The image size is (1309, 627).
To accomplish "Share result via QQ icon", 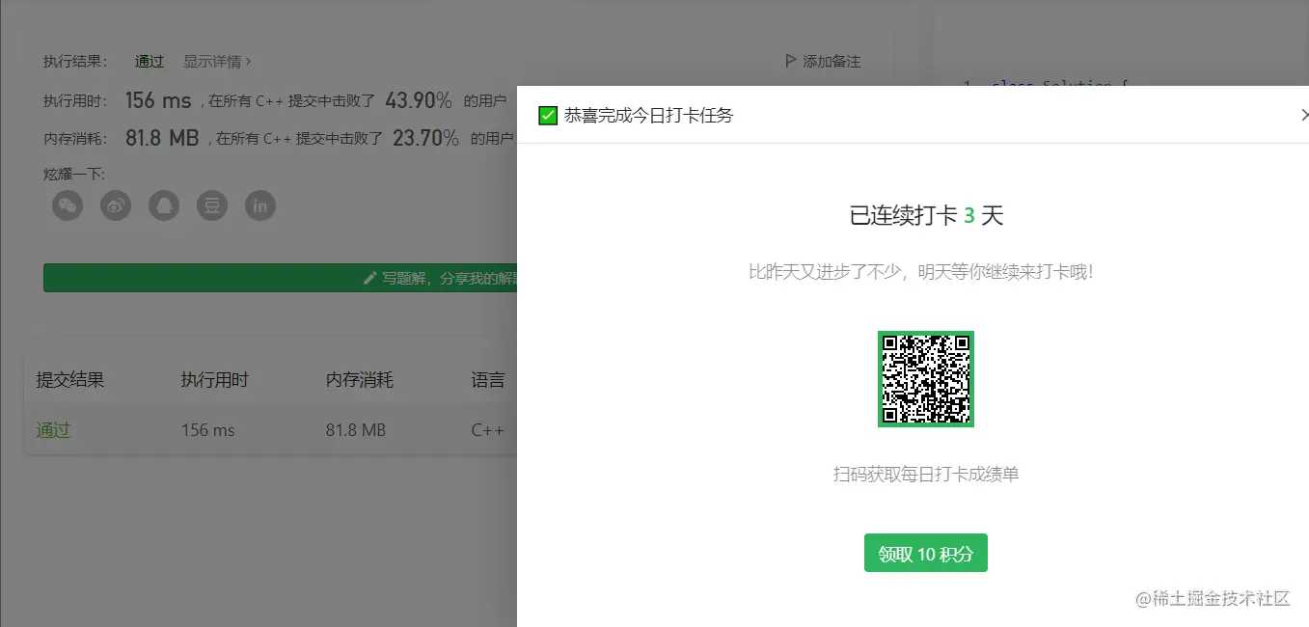I will pyautogui.click(x=164, y=205).
